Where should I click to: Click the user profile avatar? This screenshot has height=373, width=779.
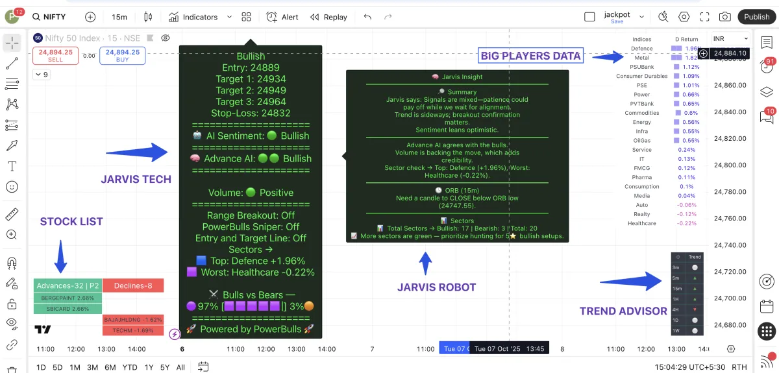point(13,18)
